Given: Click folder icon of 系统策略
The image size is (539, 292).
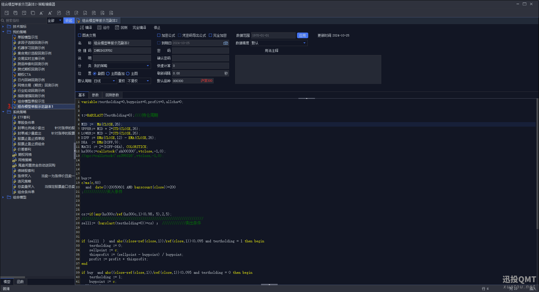Looking at the screenshot, I should click(9, 112).
